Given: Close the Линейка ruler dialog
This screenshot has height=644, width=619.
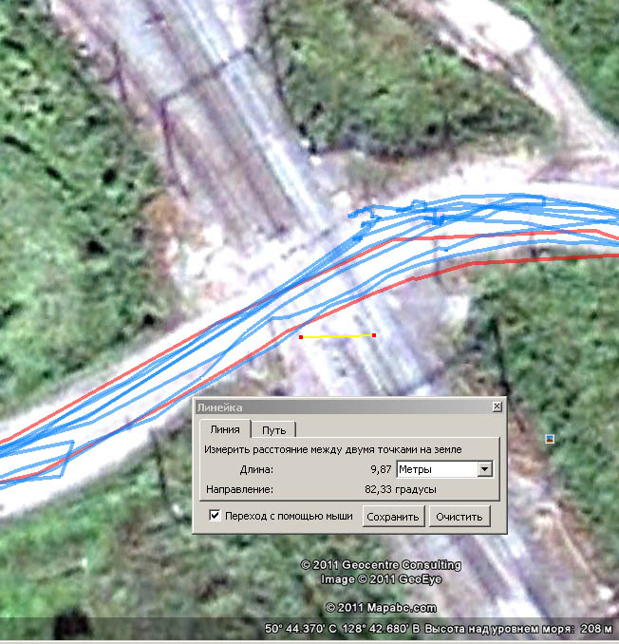Looking at the screenshot, I should pyautogui.click(x=497, y=407).
